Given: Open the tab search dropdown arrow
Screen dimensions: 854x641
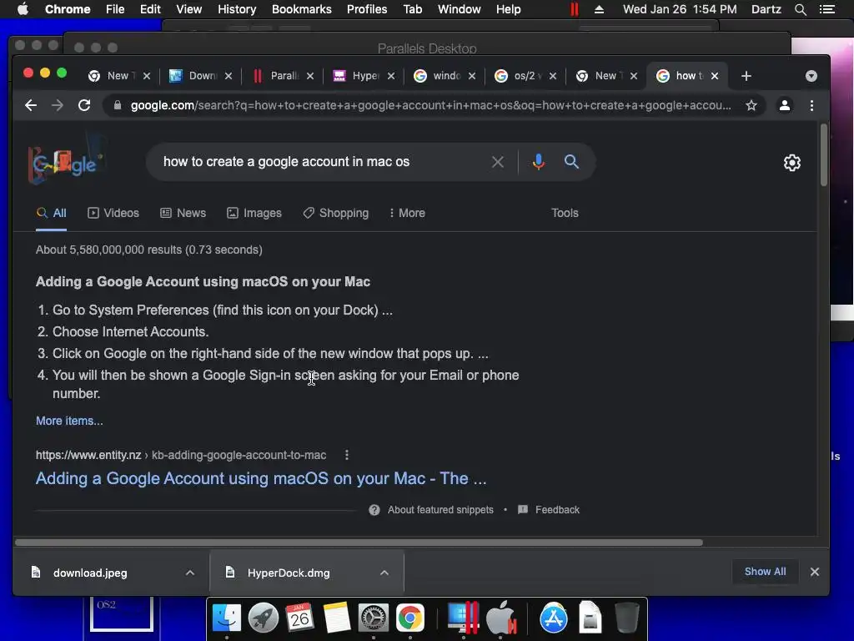Looking at the screenshot, I should pyautogui.click(x=811, y=76).
